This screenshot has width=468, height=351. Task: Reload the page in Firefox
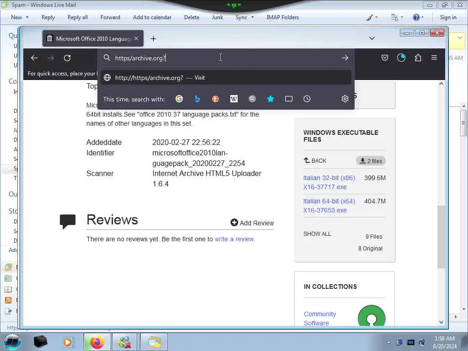coord(67,58)
